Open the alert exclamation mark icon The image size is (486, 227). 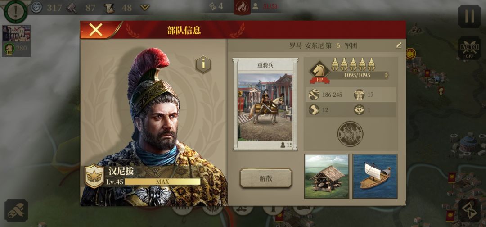(x=15, y=11)
